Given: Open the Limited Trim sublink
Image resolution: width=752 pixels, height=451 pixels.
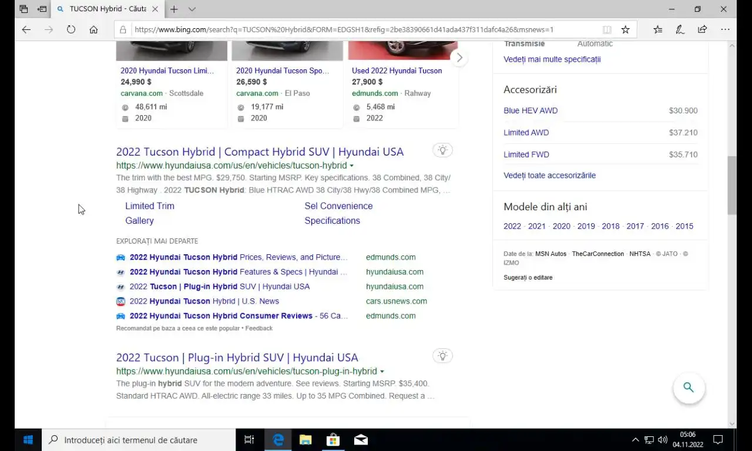Looking at the screenshot, I should click(150, 206).
